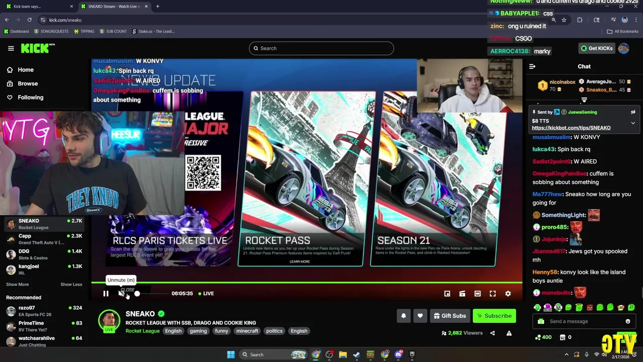Select the funny tag
Image resolution: width=643 pixels, height=362 pixels.
tap(222, 331)
